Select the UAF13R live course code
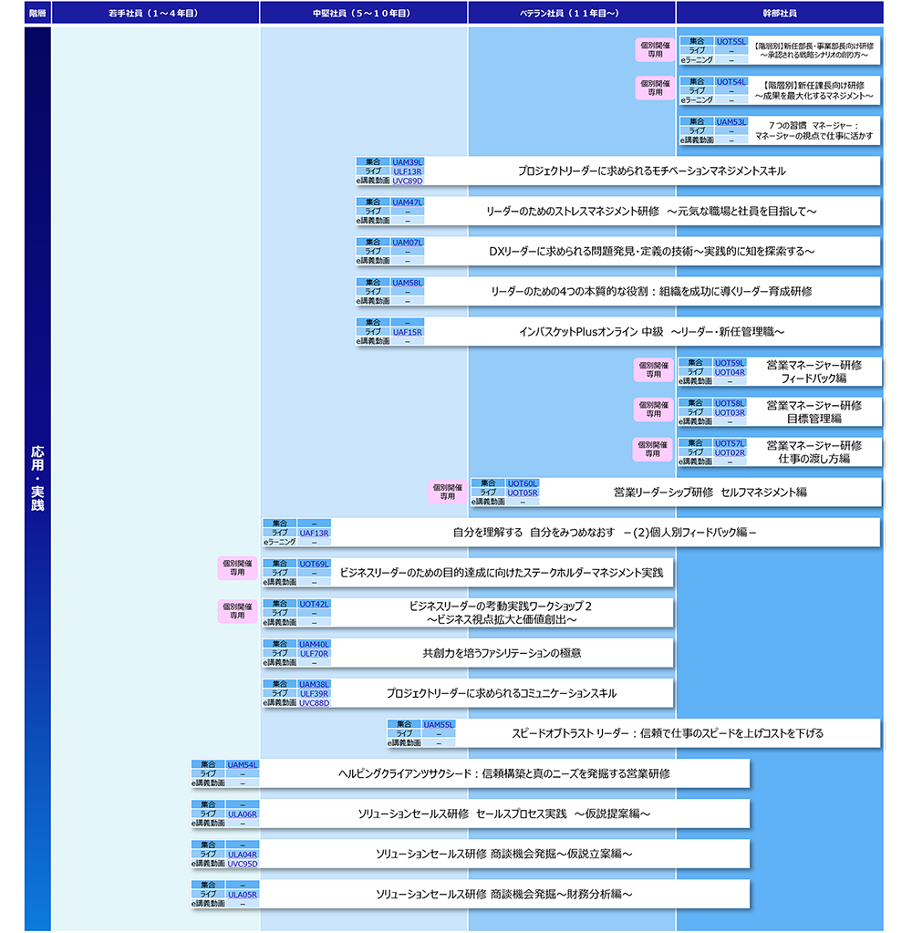This screenshot has width=912, height=933. (x=314, y=533)
